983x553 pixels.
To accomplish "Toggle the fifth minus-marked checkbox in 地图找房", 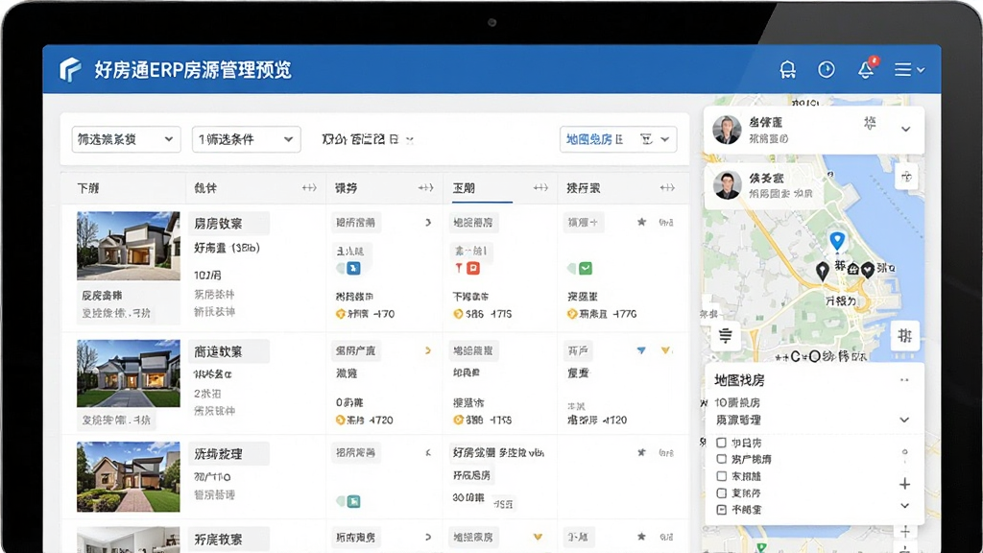I will pyautogui.click(x=721, y=510).
